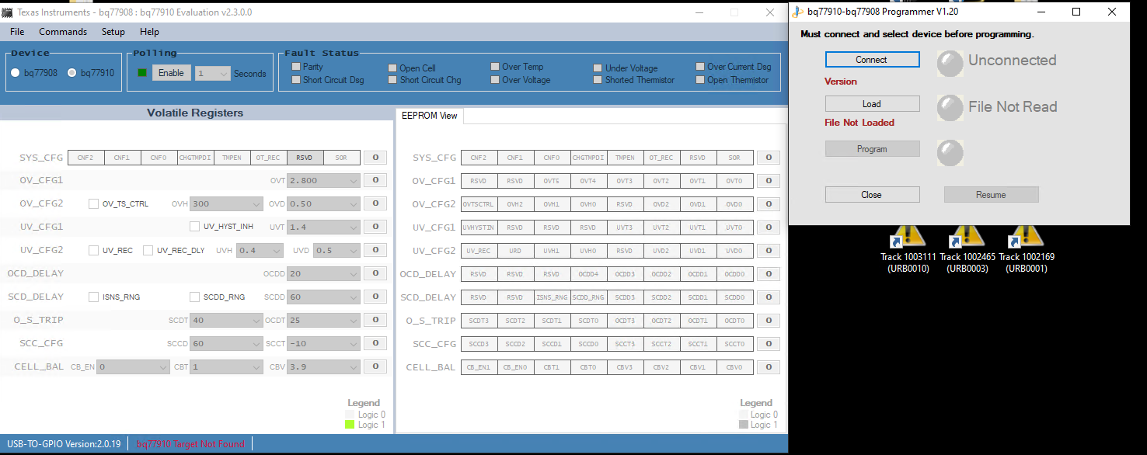The width and height of the screenshot is (1147, 455).
Task: Open the Setup menu
Action: pyautogui.click(x=113, y=32)
